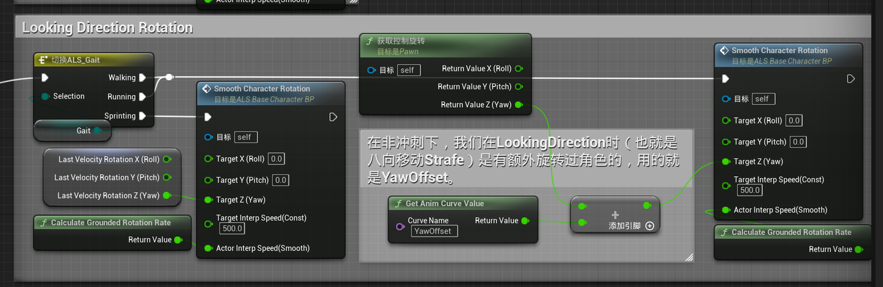
Task: Click Target Z (Yaw) pin on left Smooth Character Rotation
Action: tap(208, 199)
